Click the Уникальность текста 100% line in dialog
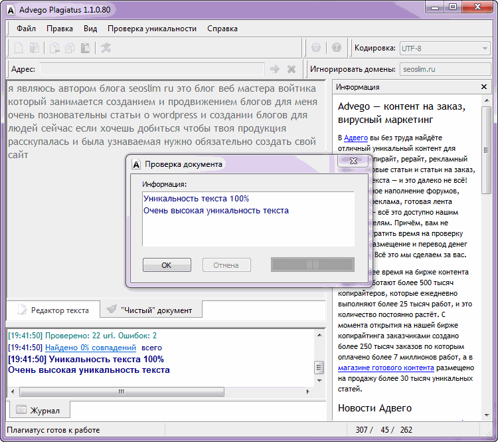This screenshot has width=498, height=442. tap(197, 199)
